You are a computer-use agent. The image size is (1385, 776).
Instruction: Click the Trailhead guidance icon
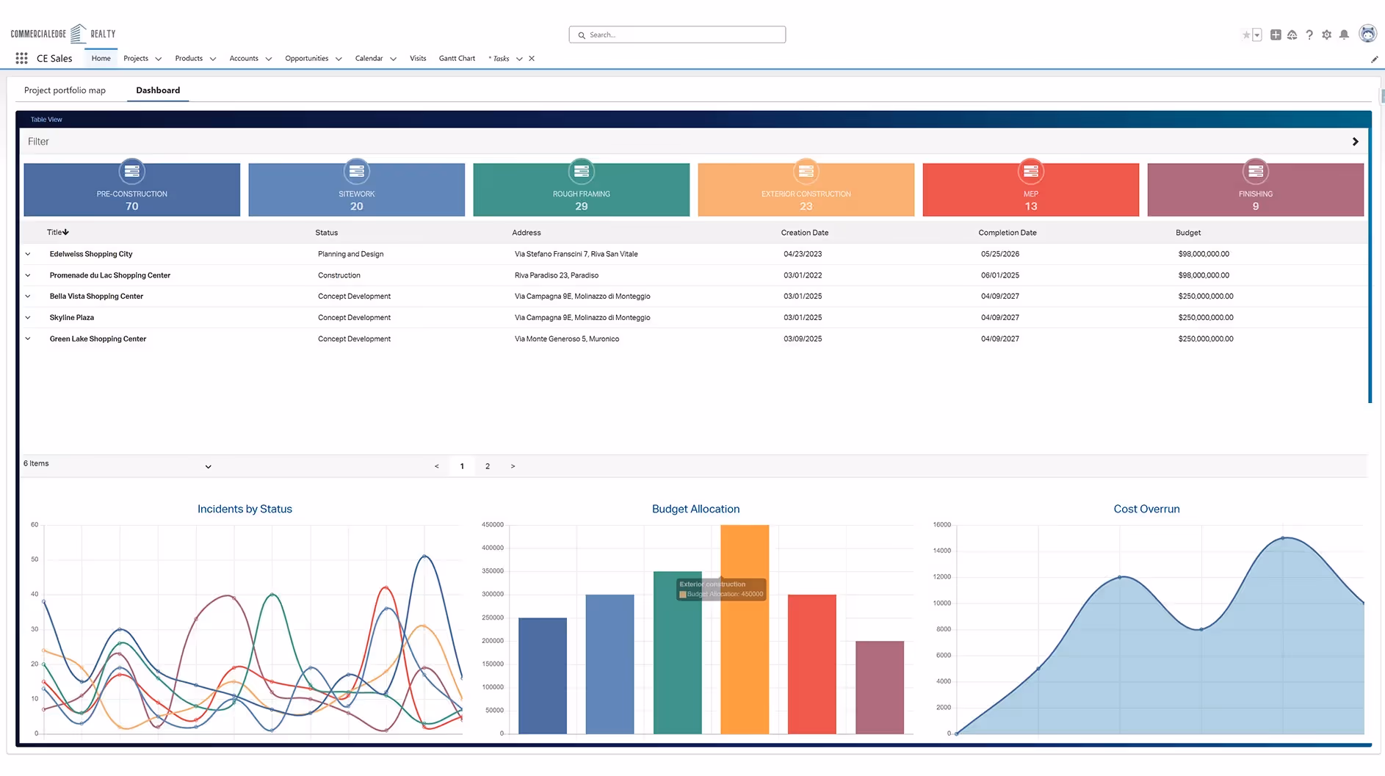tap(1292, 35)
